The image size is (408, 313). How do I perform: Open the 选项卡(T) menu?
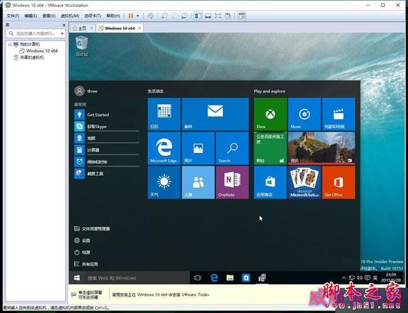(x=92, y=16)
